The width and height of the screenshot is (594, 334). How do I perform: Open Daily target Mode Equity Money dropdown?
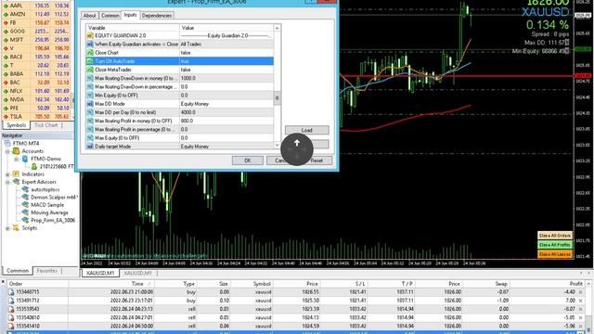click(x=226, y=147)
